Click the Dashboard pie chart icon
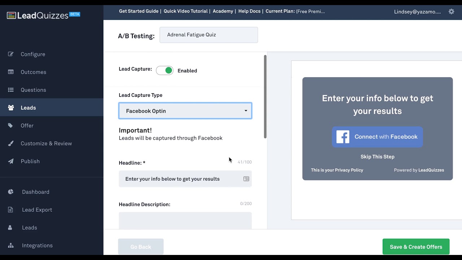Viewport: 462px width, 260px height. [10, 192]
